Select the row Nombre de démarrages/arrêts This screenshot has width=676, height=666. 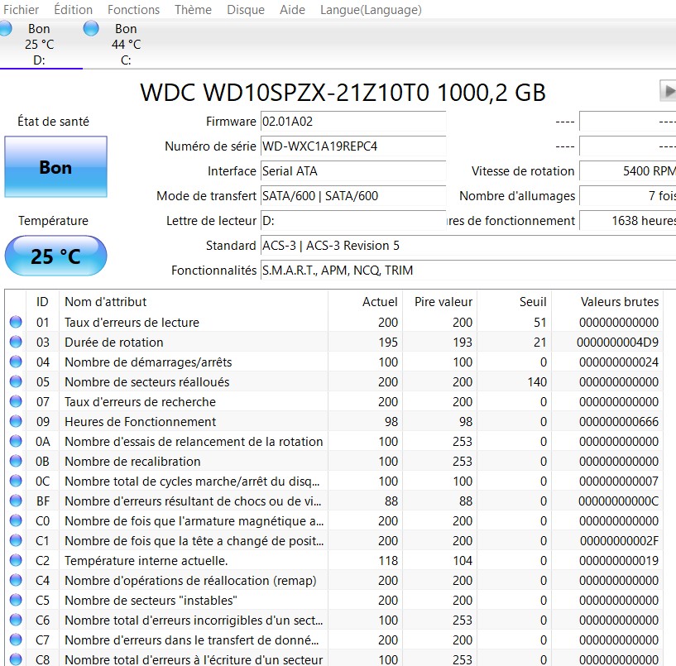(x=334, y=362)
